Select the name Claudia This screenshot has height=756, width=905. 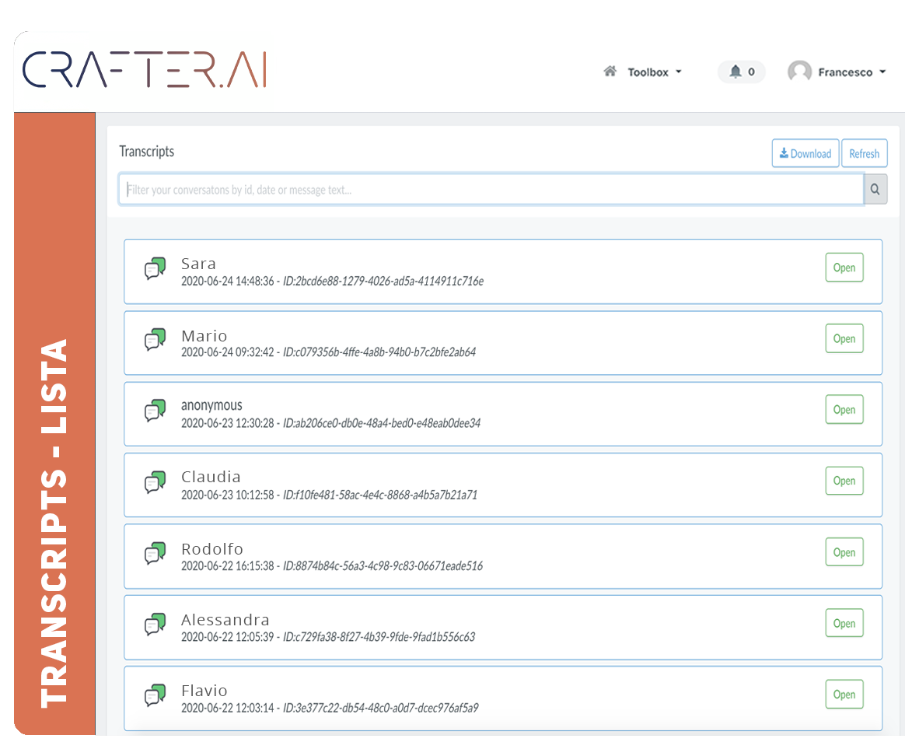tap(211, 477)
